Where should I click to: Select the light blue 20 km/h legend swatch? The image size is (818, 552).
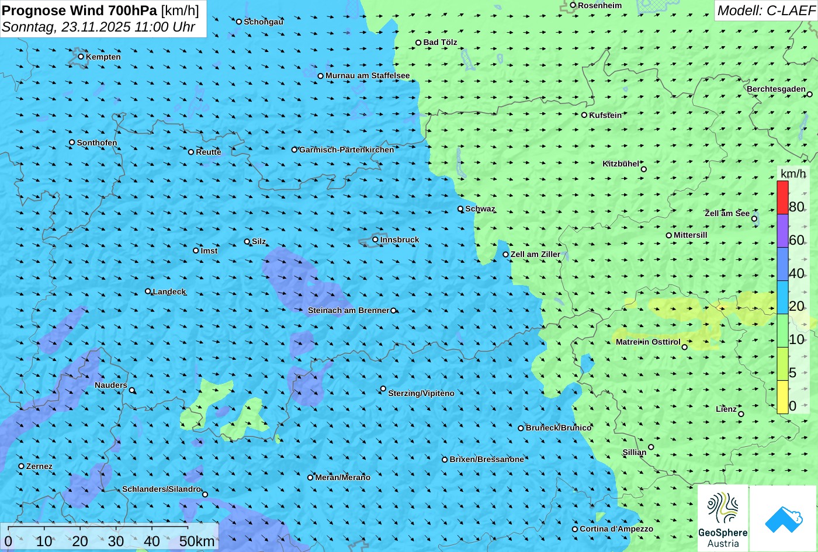782,297
